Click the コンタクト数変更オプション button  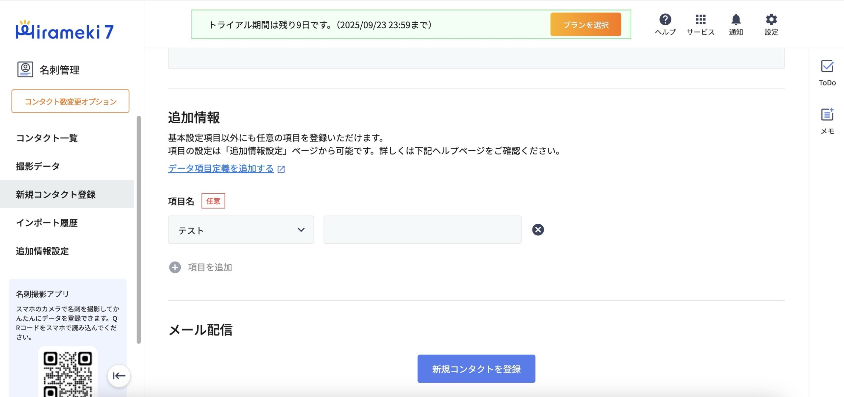point(70,101)
